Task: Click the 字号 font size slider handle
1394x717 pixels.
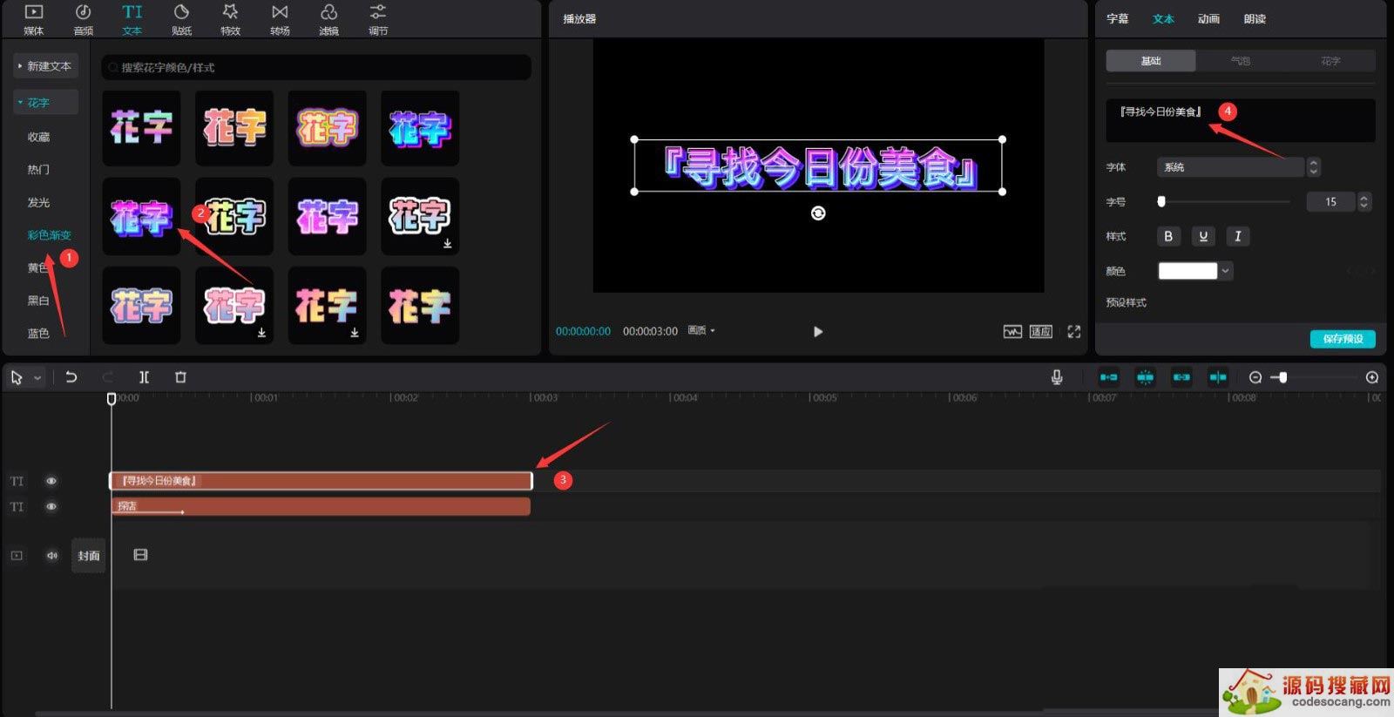Action: point(1161,202)
